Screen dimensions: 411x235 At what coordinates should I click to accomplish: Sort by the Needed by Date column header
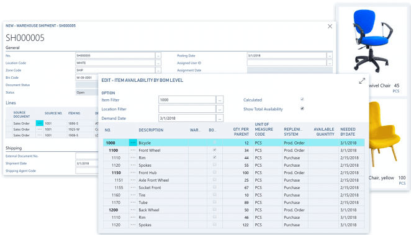pos(348,131)
